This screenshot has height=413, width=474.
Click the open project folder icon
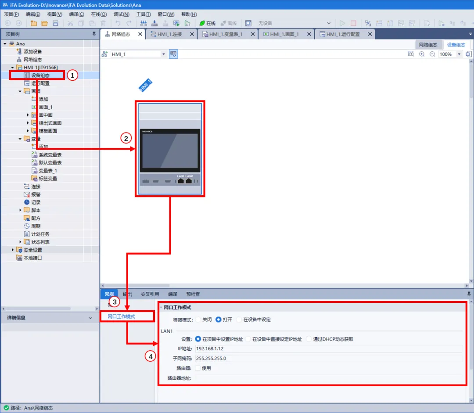pyautogui.click(x=44, y=23)
